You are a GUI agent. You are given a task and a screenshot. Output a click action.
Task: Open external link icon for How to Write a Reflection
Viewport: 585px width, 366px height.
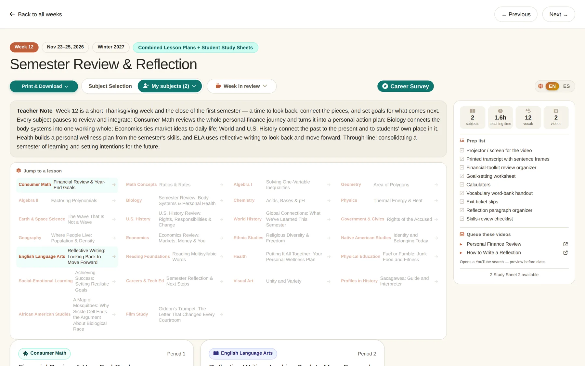click(x=565, y=253)
